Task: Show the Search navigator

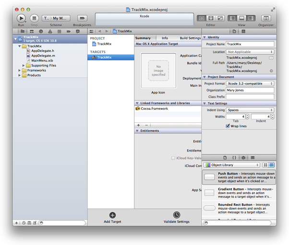Action: pos(41,32)
